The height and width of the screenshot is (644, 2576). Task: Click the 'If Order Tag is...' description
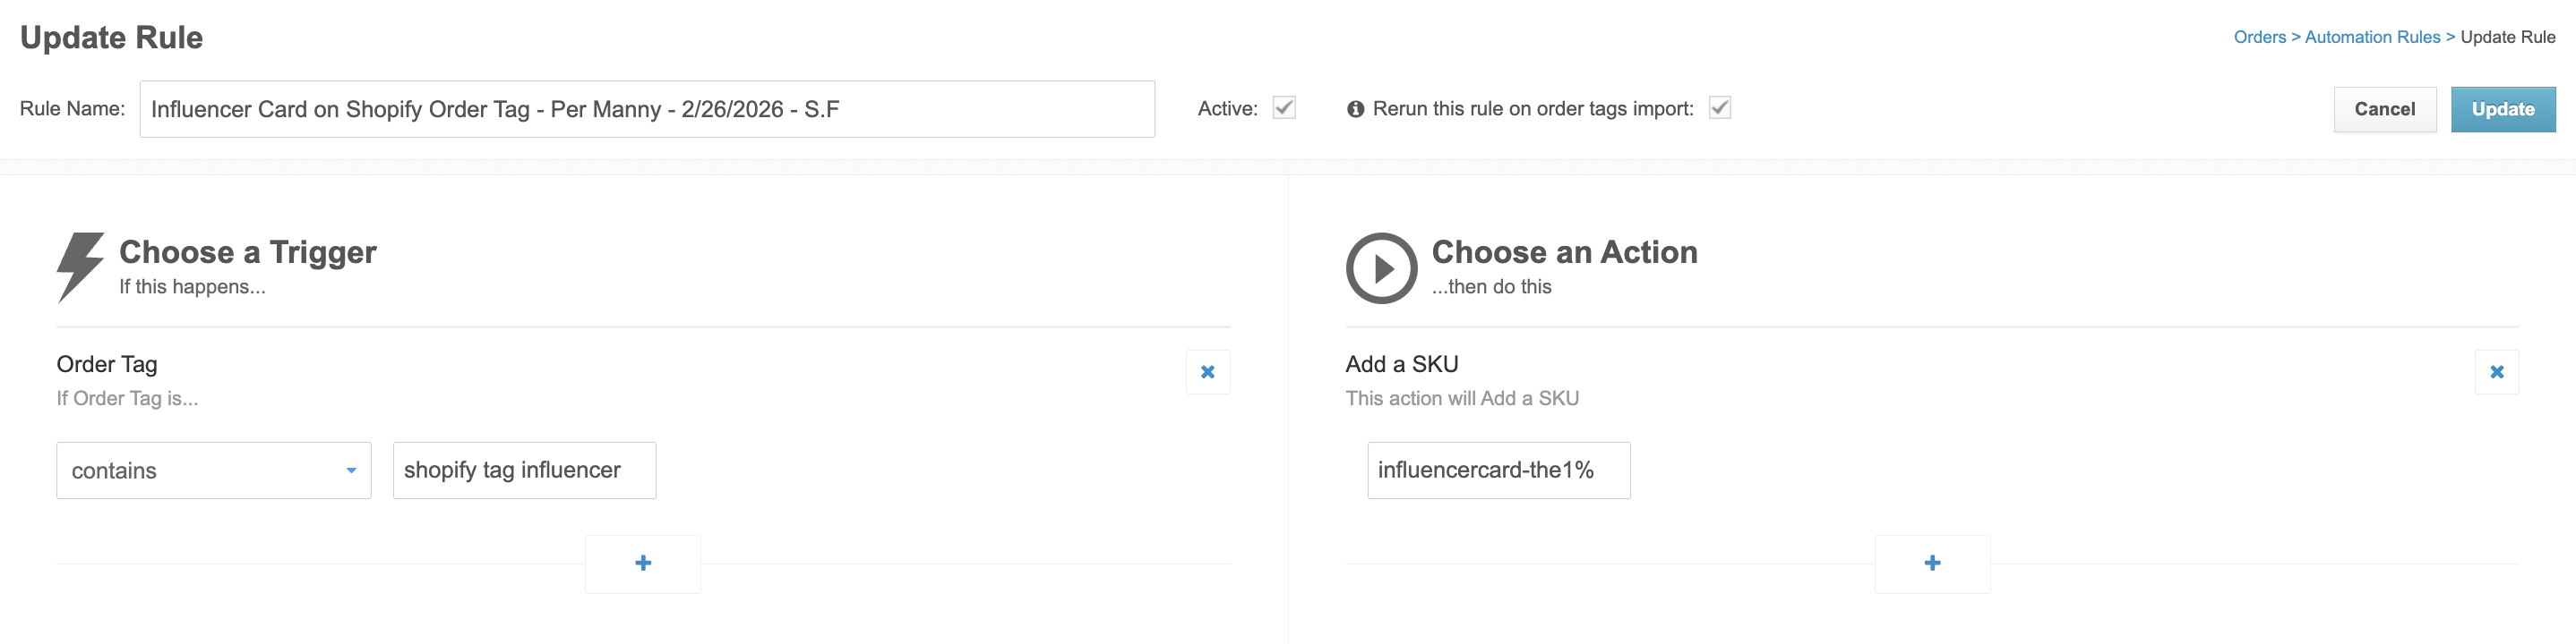pos(127,398)
